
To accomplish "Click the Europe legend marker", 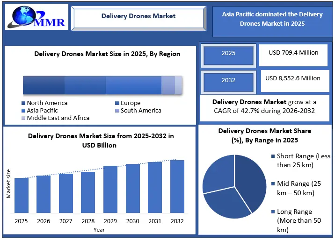I will 117,103.
